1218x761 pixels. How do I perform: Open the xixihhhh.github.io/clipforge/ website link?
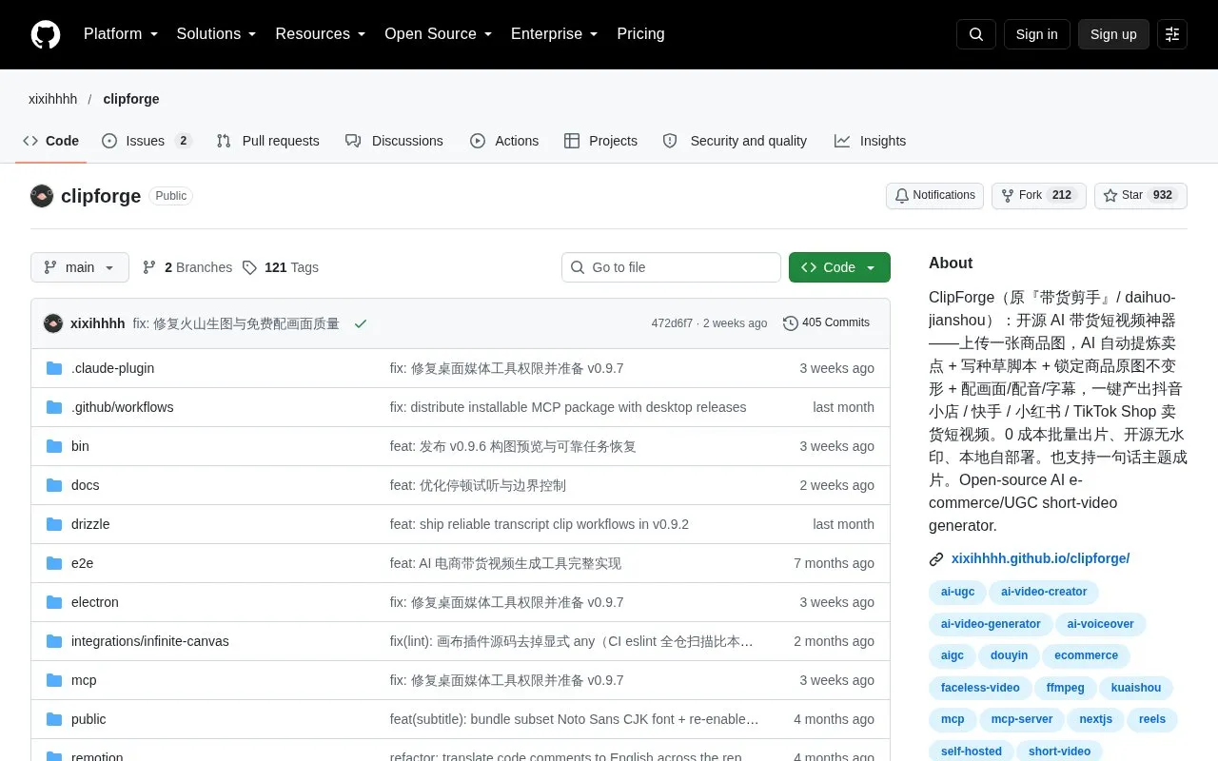[x=1040, y=559]
